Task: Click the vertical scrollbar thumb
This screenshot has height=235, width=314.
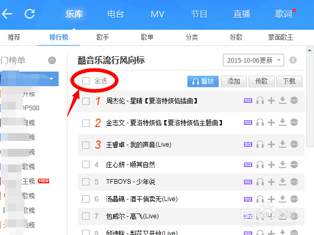Action: click(x=310, y=101)
